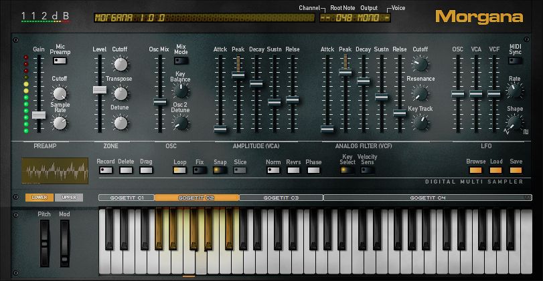Select the LOWER keyboard tab
This screenshot has width=543, height=281.
point(40,198)
